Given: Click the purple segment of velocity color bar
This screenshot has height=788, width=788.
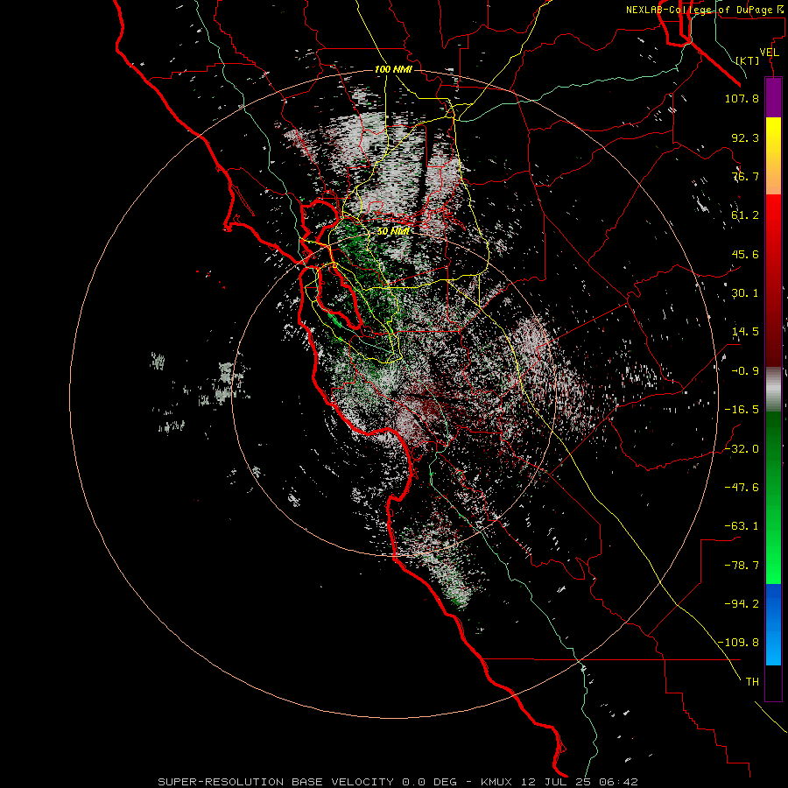Looking at the screenshot, I should pyautogui.click(x=773, y=98).
